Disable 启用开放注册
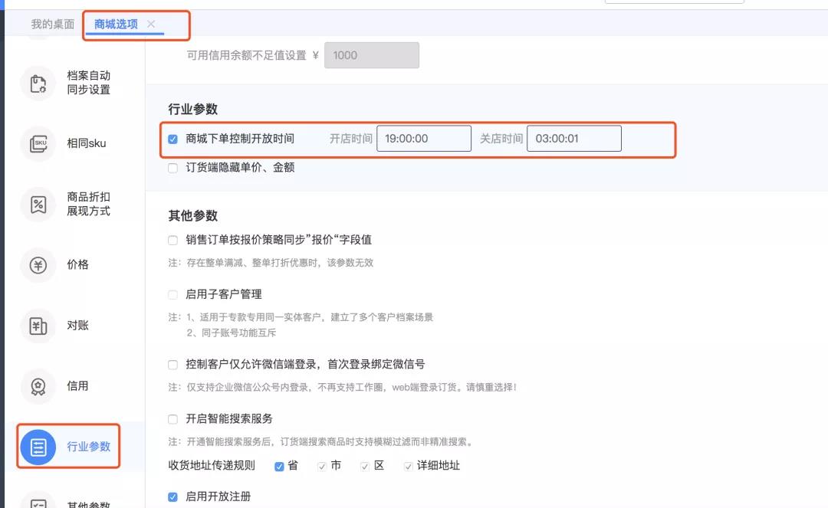The width and height of the screenshot is (828, 508). coord(172,497)
